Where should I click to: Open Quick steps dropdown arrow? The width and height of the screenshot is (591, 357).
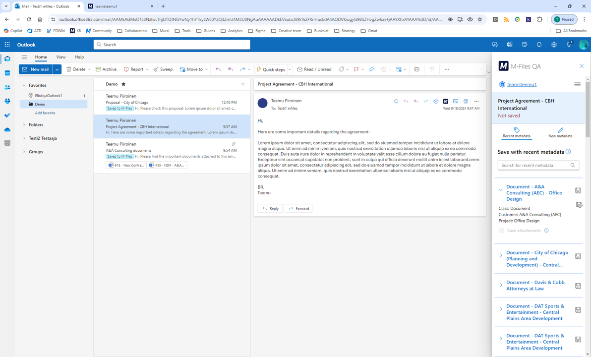click(x=290, y=69)
